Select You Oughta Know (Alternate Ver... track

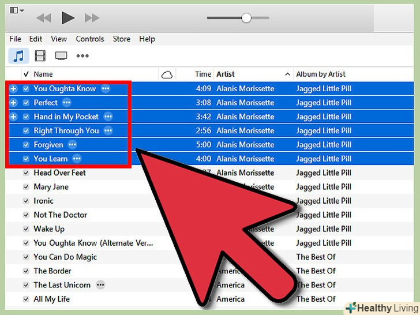[93, 243]
